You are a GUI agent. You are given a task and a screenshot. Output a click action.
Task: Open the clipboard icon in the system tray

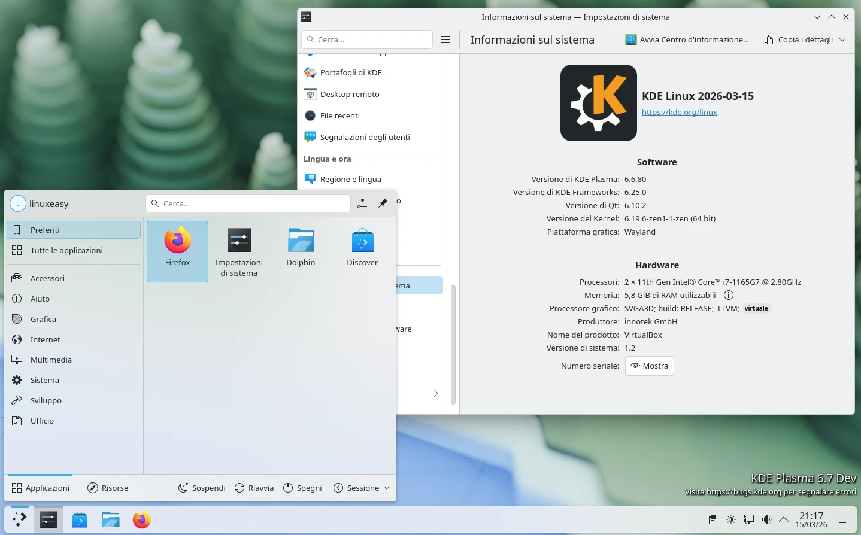(713, 519)
